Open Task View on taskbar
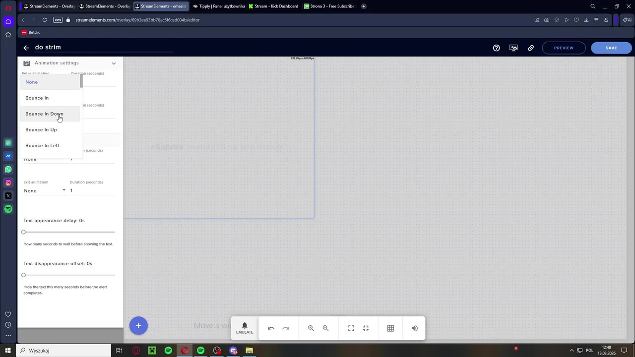The image size is (635, 357). click(119, 351)
